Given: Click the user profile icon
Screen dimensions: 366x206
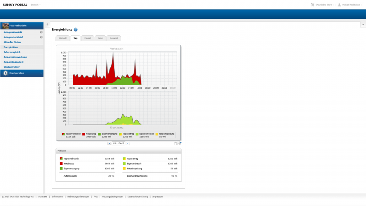Looking at the screenshot, I should point(339,5).
